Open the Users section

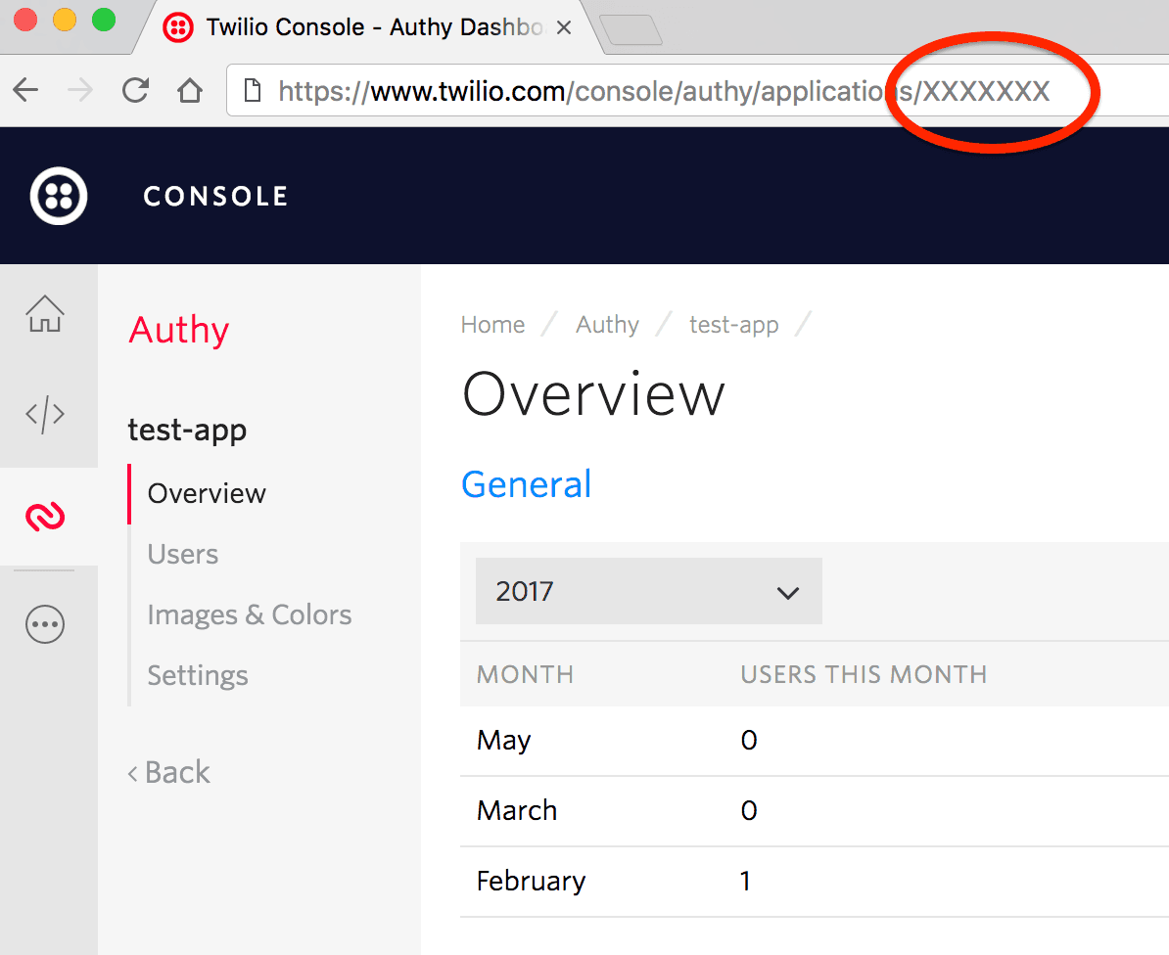point(182,554)
